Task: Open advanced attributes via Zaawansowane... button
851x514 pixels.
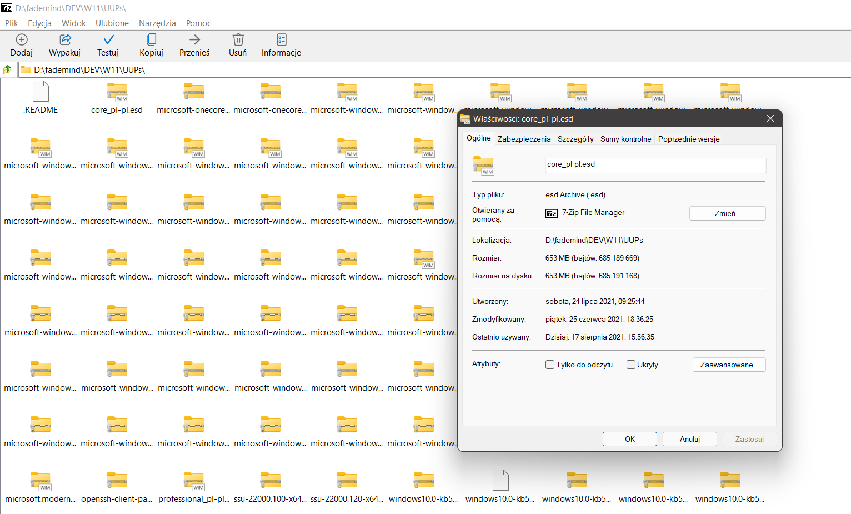Action: coord(729,365)
